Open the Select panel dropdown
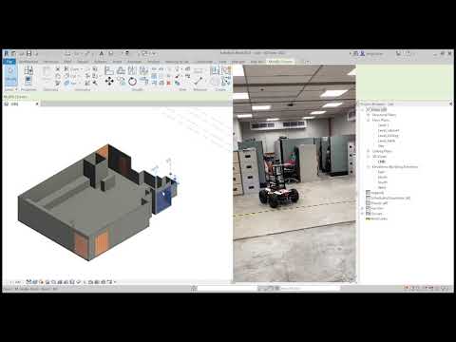The image size is (456, 342). click(10, 89)
